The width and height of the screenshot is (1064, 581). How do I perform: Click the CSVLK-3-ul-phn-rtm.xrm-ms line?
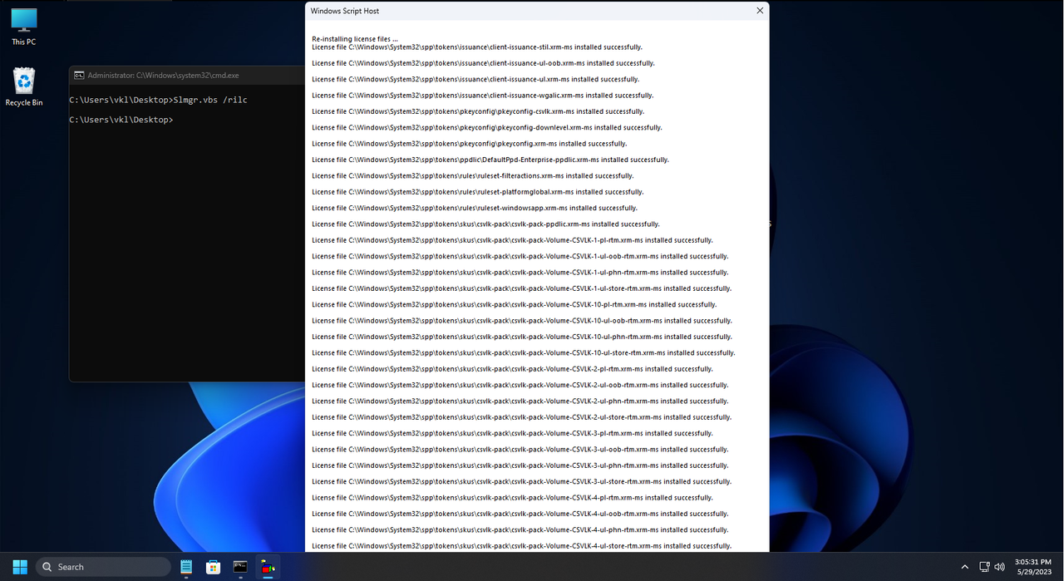pos(520,465)
